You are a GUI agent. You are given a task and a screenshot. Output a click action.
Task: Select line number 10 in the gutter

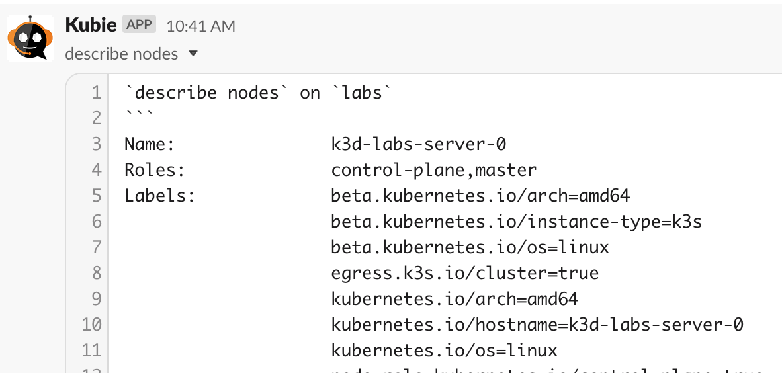pyautogui.click(x=91, y=325)
